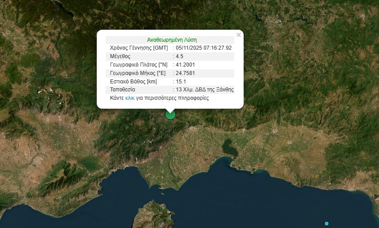Viewport: 379px width, 228px height.
Task: Click the 'Αναθεωρημένη Λύση' popup heading
Action: pyautogui.click(x=171, y=39)
